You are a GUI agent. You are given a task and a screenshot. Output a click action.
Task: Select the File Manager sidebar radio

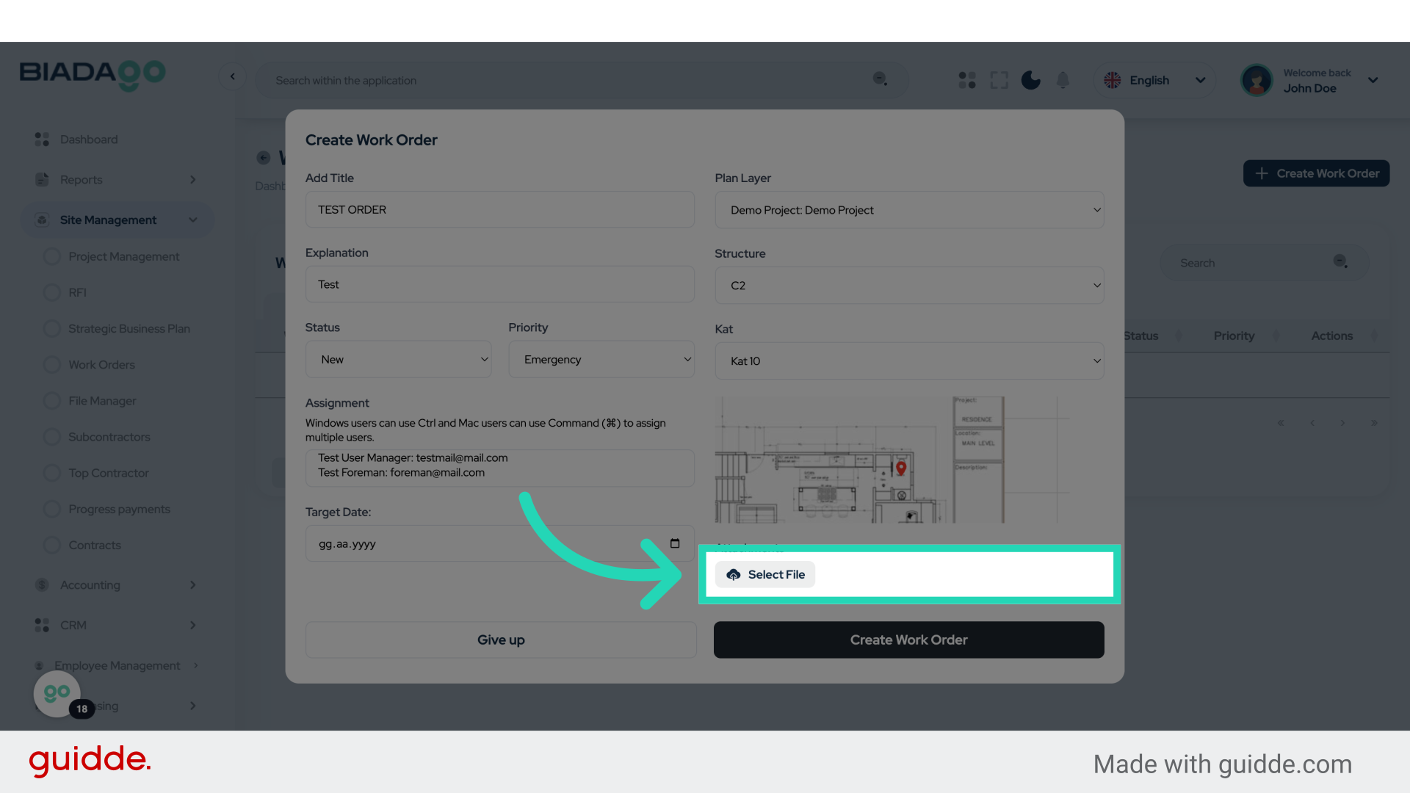tap(52, 401)
